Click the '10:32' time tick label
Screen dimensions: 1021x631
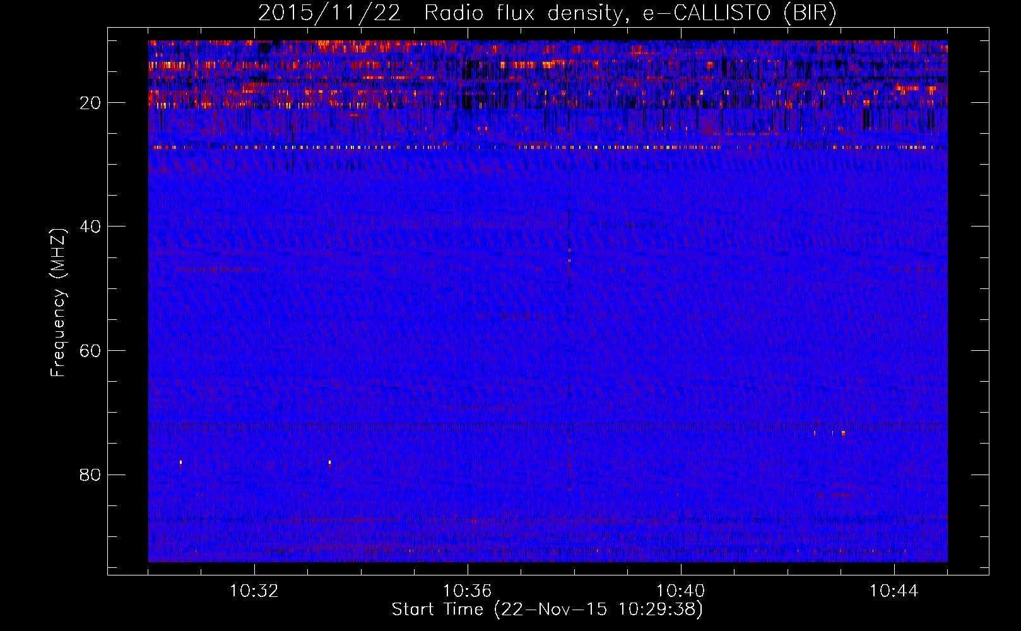click(x=254, y=591)
